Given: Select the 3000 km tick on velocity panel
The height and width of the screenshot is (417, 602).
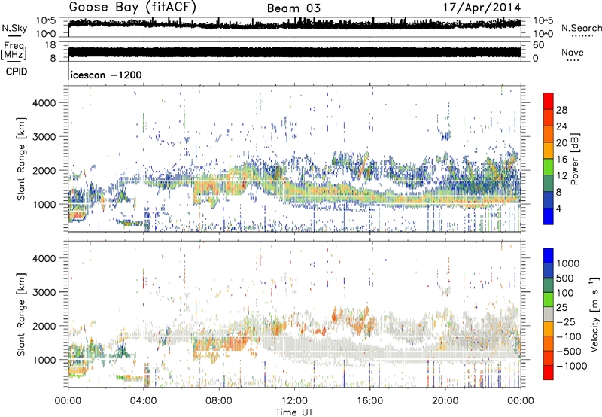Looking at the screenshot, I should coord(44,292).
